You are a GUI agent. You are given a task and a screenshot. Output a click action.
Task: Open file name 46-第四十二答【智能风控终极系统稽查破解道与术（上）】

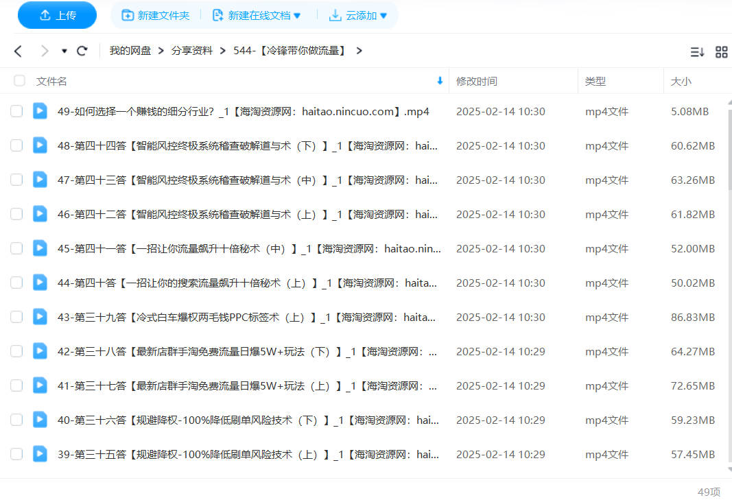pyautogui.click(x=248, y=215)
